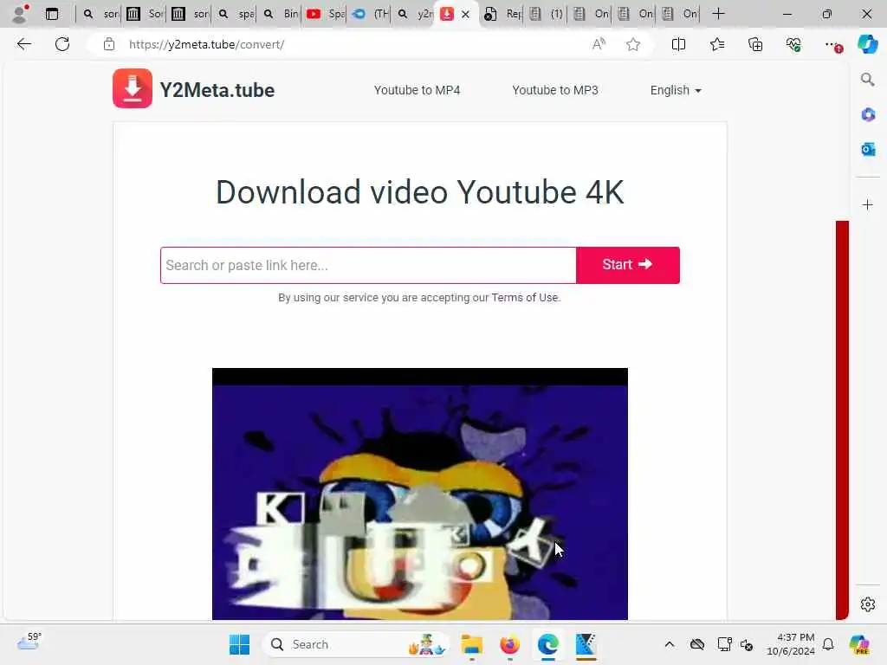This screenshot has width=887, height=665.
Task: Switch to the 'Bin' search tab
Action: (281, 14)
